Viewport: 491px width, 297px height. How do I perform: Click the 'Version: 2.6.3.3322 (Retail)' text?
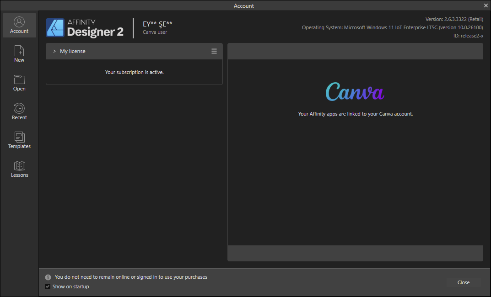coord(454,19)
